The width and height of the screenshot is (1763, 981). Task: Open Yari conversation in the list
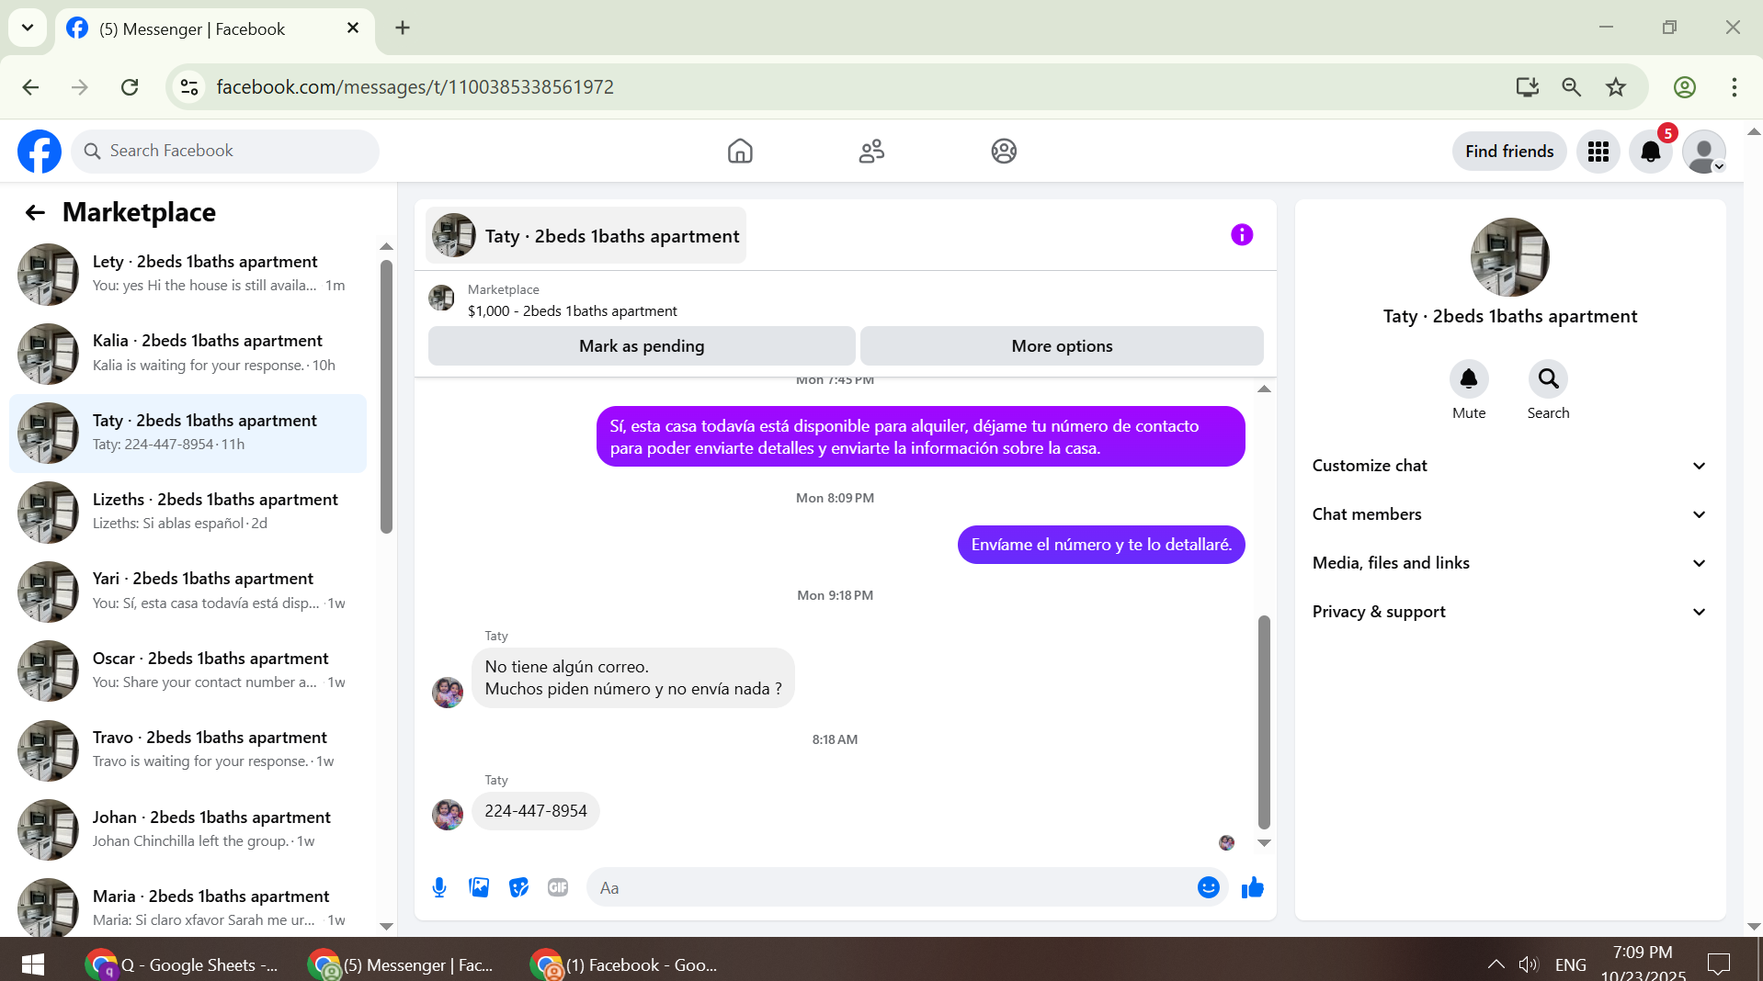pyautogui.click(x=188, y=592)
